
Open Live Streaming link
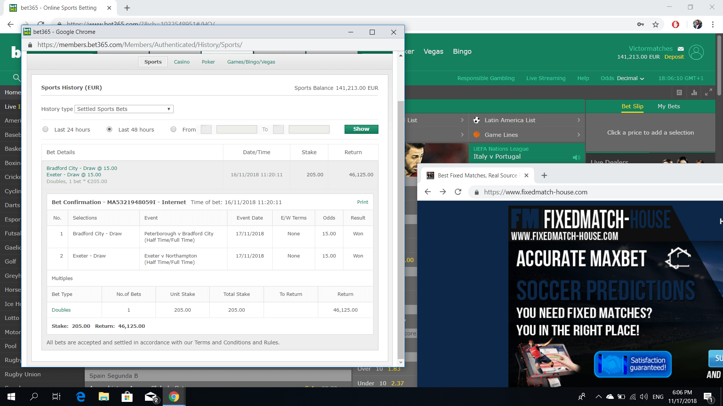[x=546, y=78]
